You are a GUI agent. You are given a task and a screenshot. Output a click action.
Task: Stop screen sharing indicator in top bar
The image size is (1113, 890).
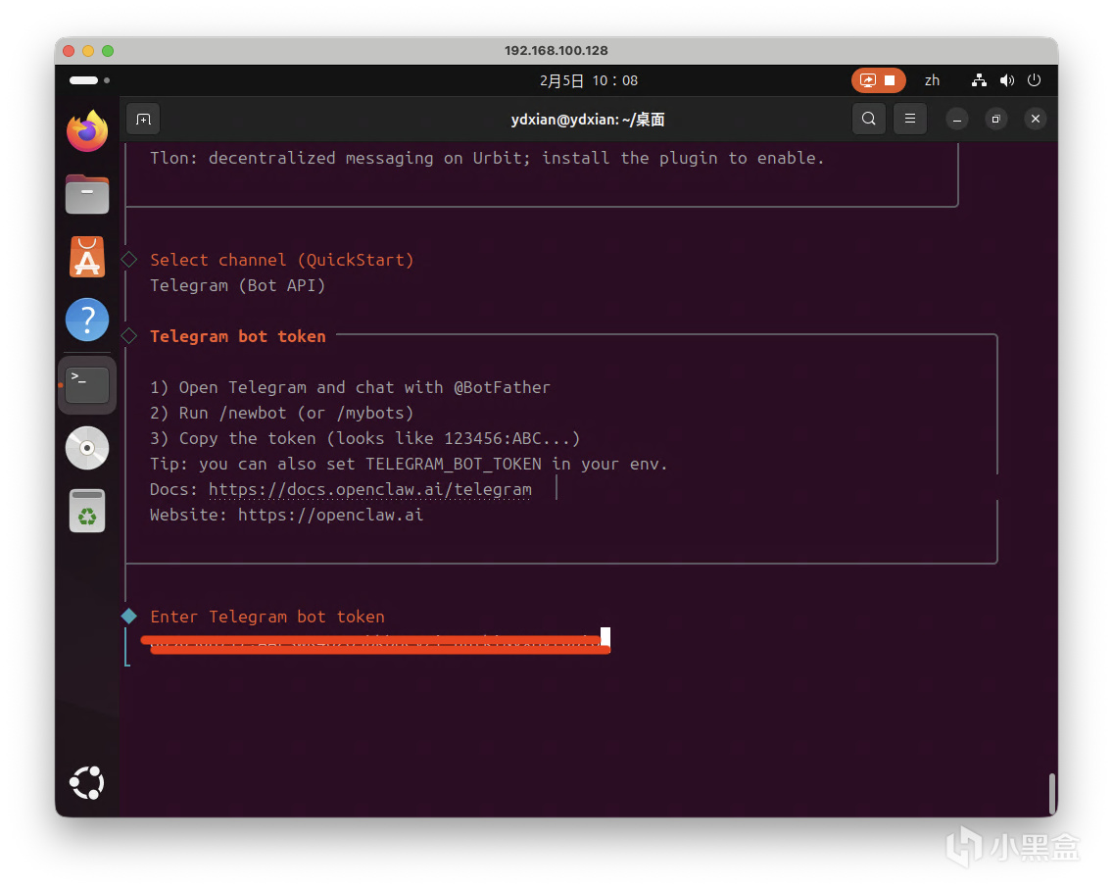[879, 80]
